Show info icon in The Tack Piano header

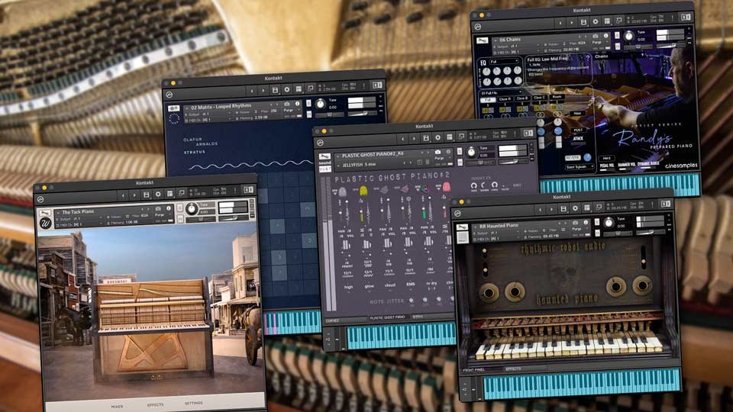click(x=168, y=208)
